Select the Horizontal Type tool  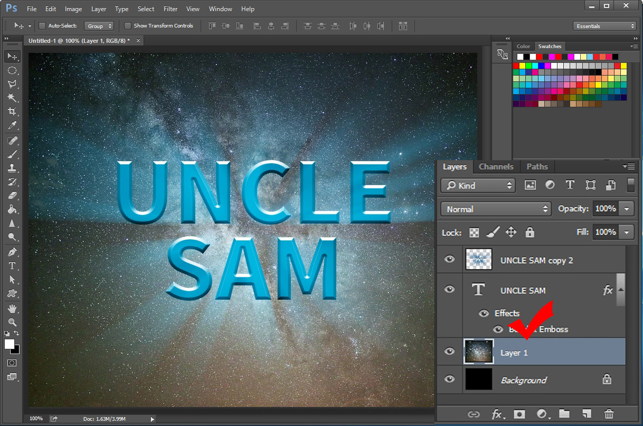[x=12, y=266]
